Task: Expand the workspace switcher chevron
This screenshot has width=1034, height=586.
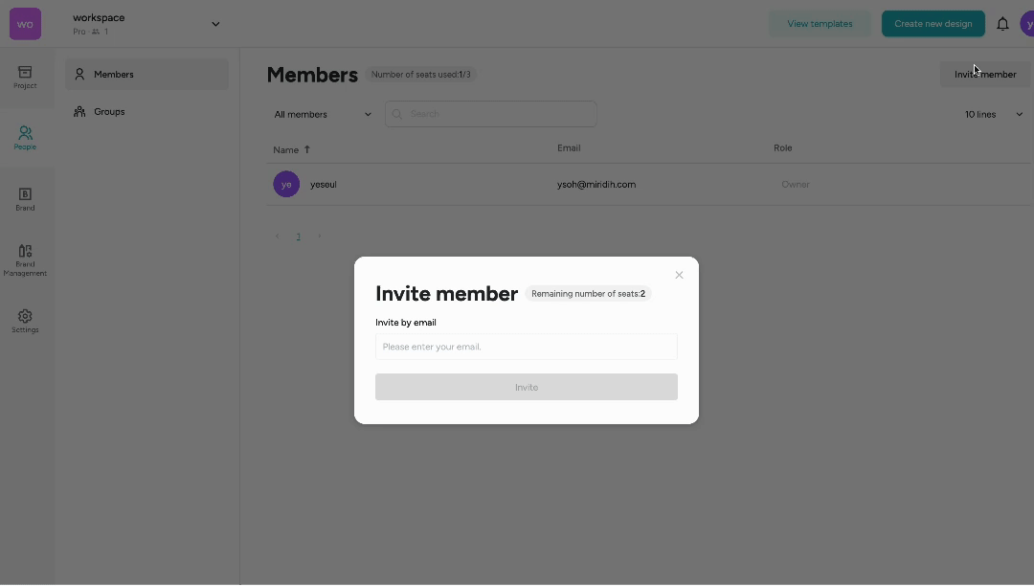Action: click(x=215, y=24)
